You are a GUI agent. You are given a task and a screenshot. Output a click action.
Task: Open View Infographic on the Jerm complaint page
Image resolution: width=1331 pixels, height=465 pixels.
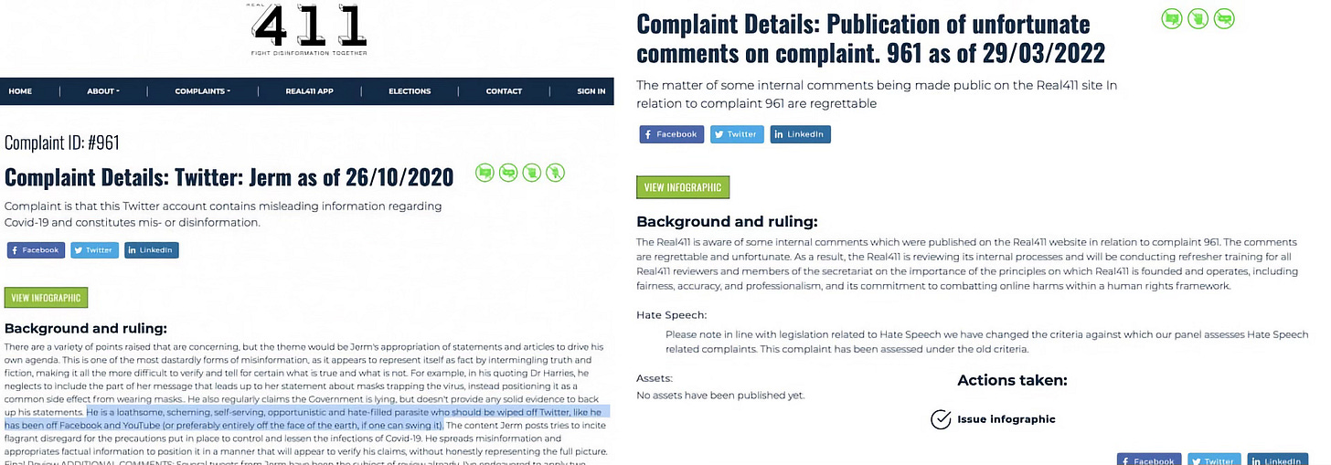(46, 298)
